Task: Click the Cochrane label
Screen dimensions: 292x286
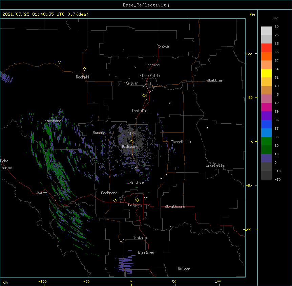Action: [109, 193]
